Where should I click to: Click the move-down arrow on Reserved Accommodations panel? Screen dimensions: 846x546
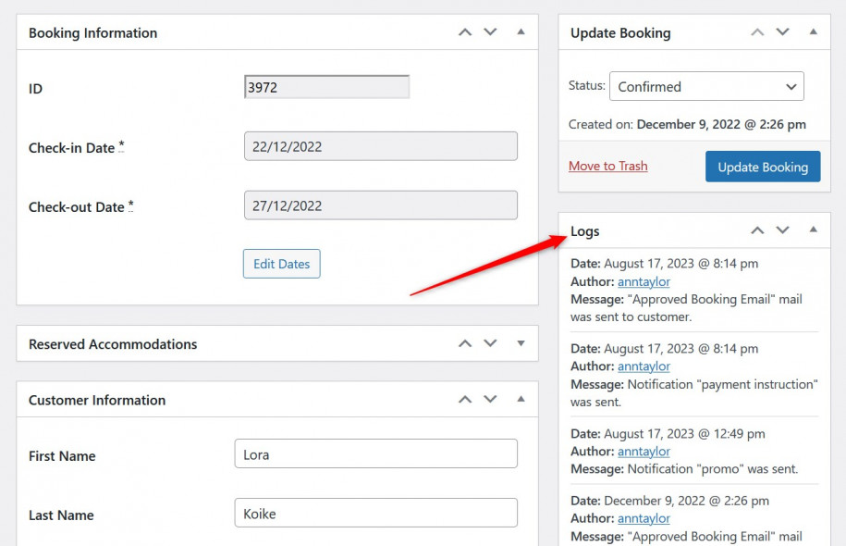tap(490, 342)
